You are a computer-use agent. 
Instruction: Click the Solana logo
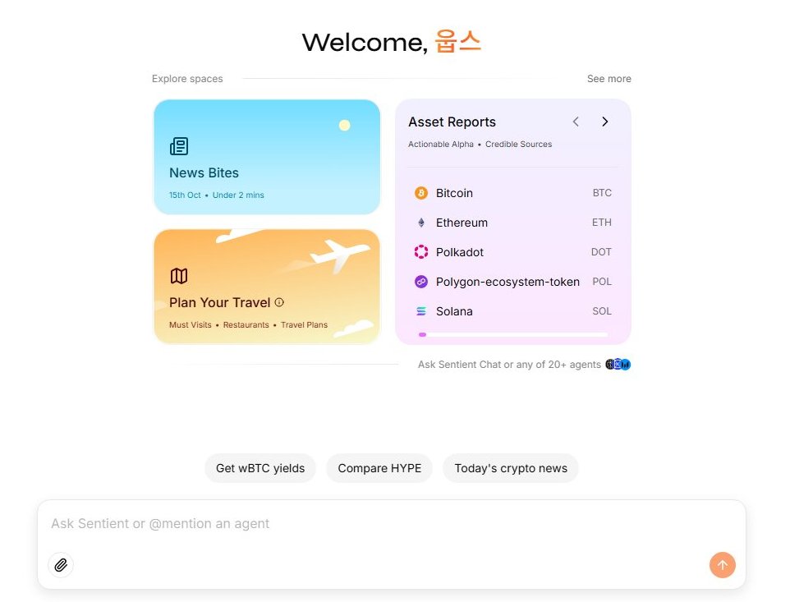pos(421,311)
